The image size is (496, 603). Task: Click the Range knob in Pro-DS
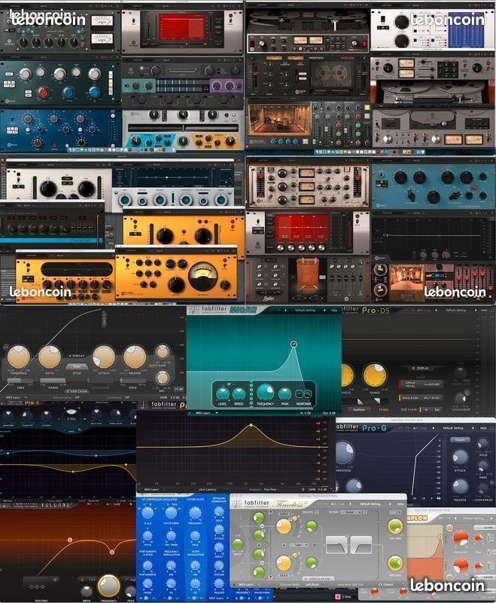(x=375, y=375)
